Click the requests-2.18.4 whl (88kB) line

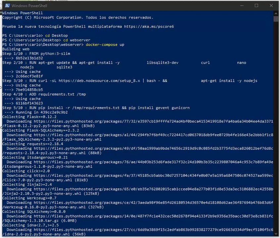[x=52, y=153]
